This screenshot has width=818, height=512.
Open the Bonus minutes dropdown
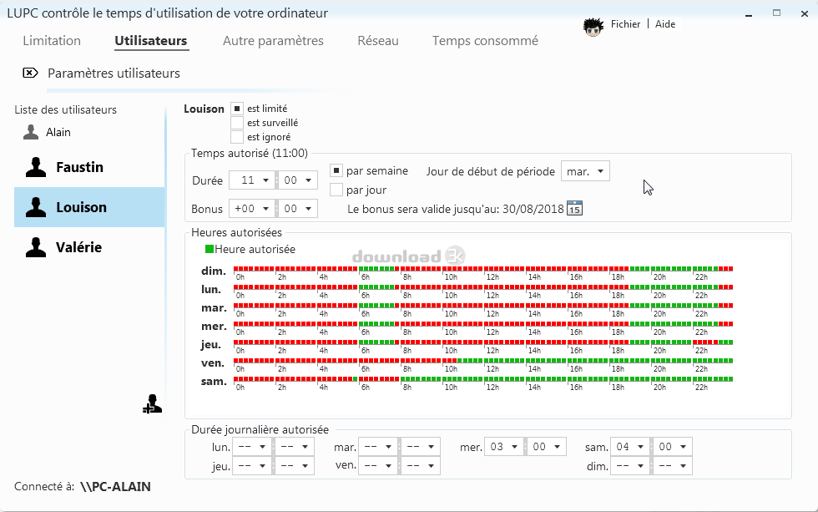[298, 209]
